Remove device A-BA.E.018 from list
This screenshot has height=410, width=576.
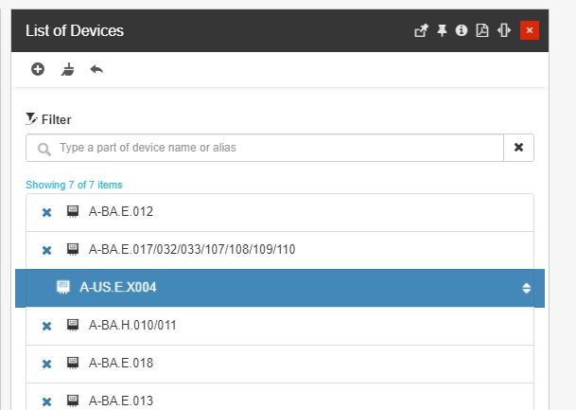[46, 364]
